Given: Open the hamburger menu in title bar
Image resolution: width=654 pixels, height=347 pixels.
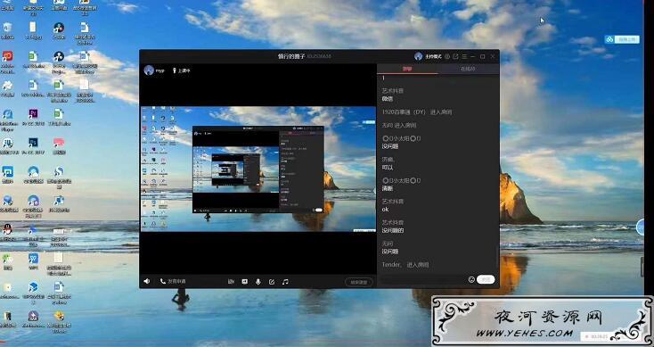Looking at the screenshot, I should point(464,56).
